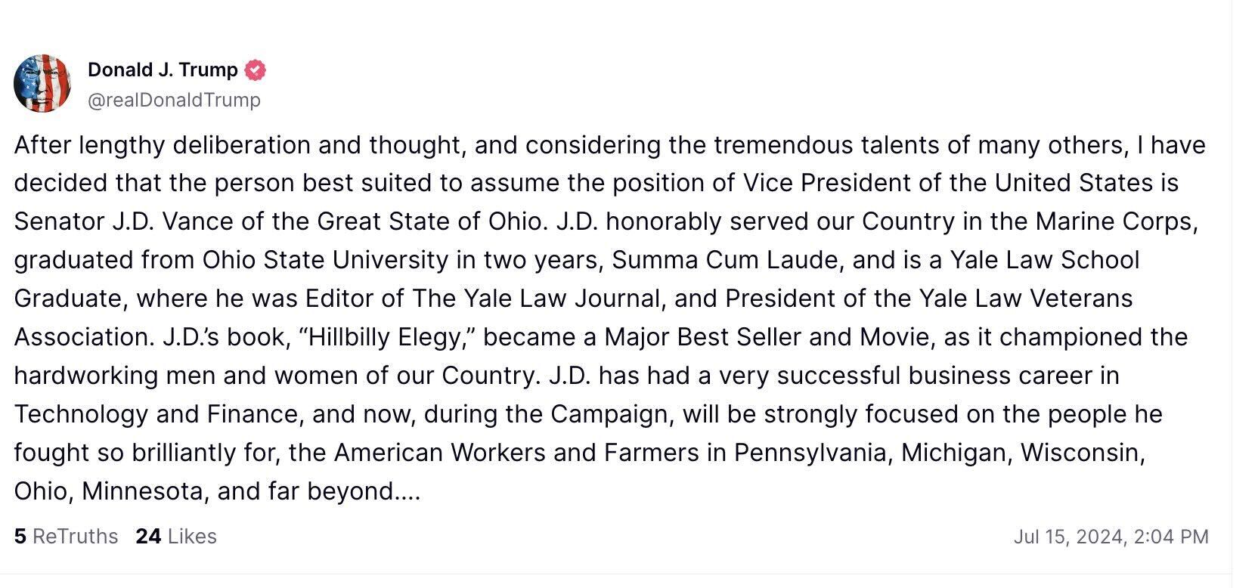
Task: Click the word "Wisconsin" in the post
Action: 1081,452
